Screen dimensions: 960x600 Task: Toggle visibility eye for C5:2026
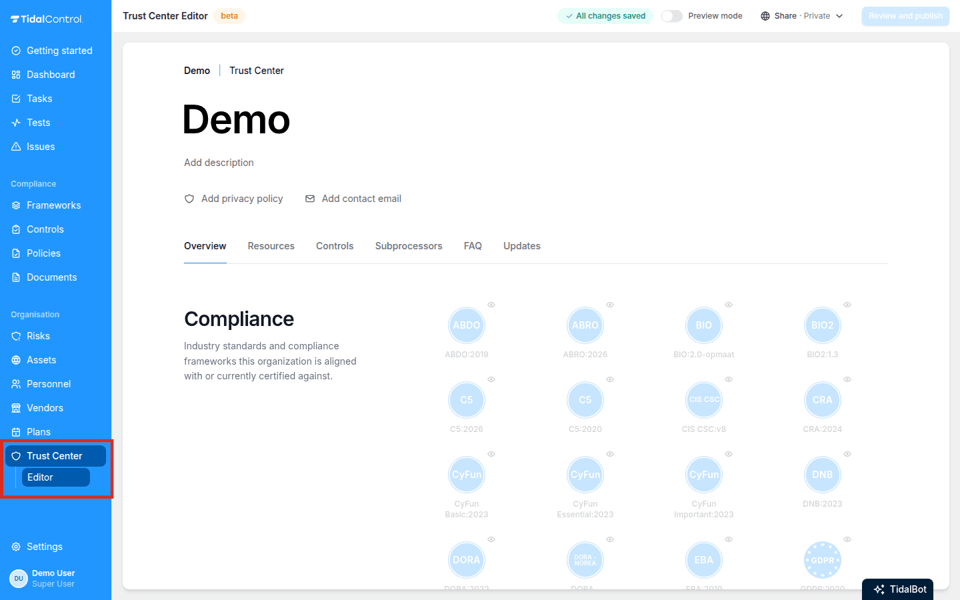[491, 379]
